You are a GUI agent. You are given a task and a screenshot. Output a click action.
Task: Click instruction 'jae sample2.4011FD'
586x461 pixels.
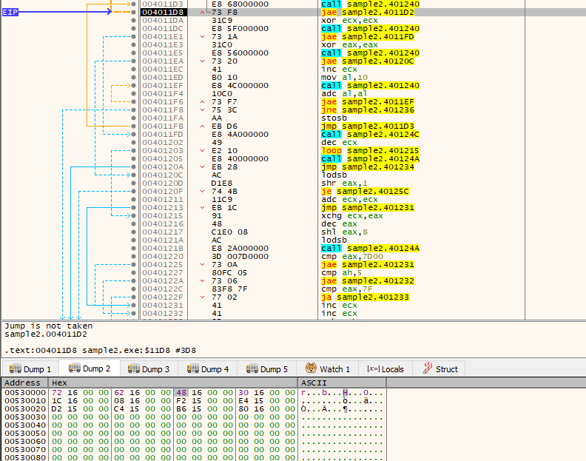[368, 37]
